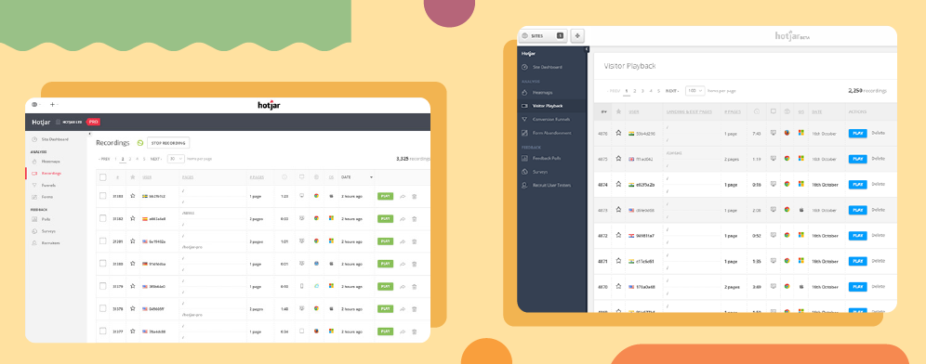This screenshot has width=926, height=364.
Task: Sort by star column in Recordings table header
Action: coord(133,177)
